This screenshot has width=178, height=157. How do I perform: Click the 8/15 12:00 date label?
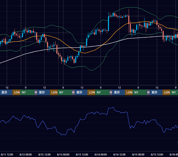[x=157, y=154]
